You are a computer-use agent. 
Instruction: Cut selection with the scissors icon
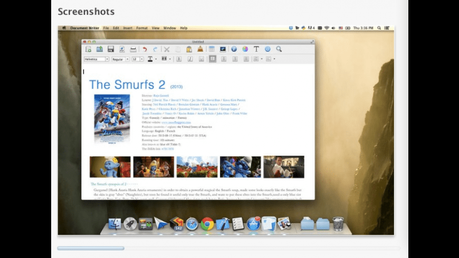click(167, 49)
